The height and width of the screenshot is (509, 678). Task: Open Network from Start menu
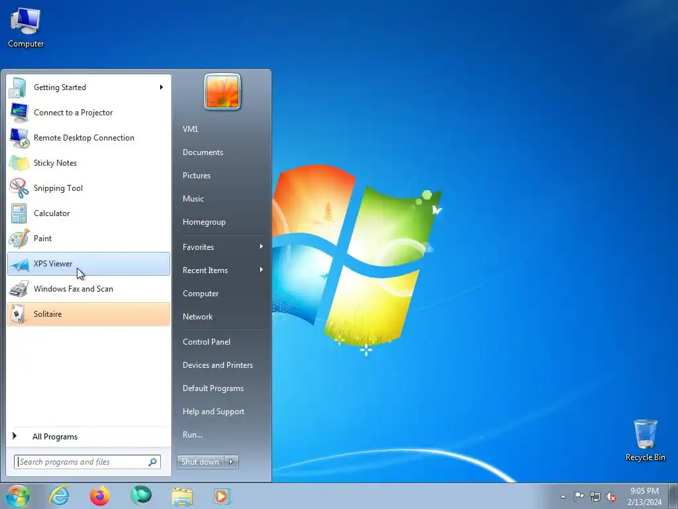tap(197, 317)
